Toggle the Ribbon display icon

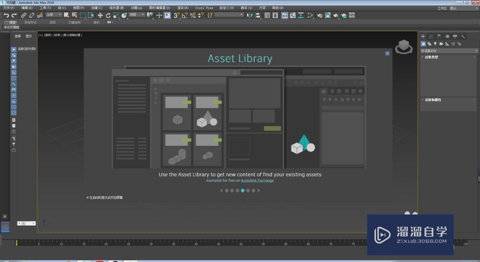tap(285, 15)
